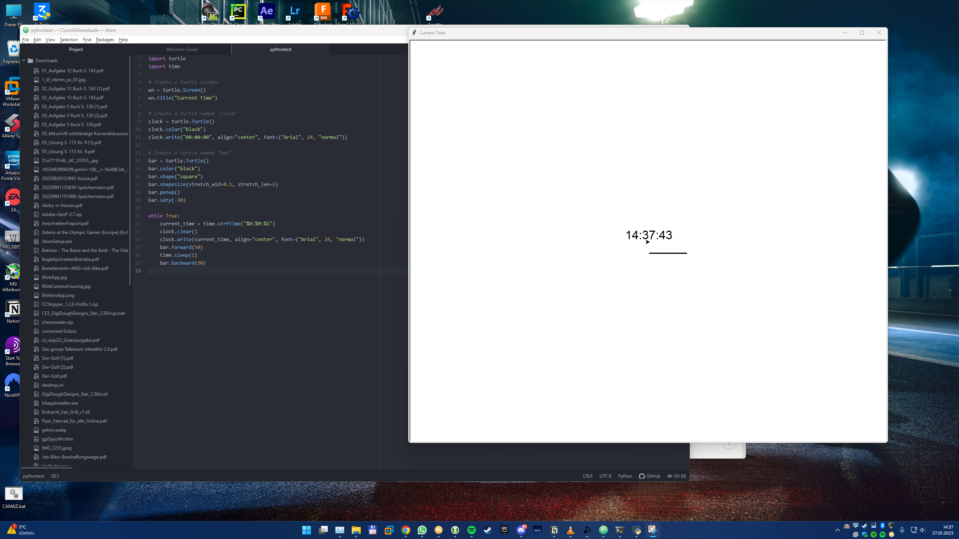Open the UTF-8 encoding selector

pos(605,476)
